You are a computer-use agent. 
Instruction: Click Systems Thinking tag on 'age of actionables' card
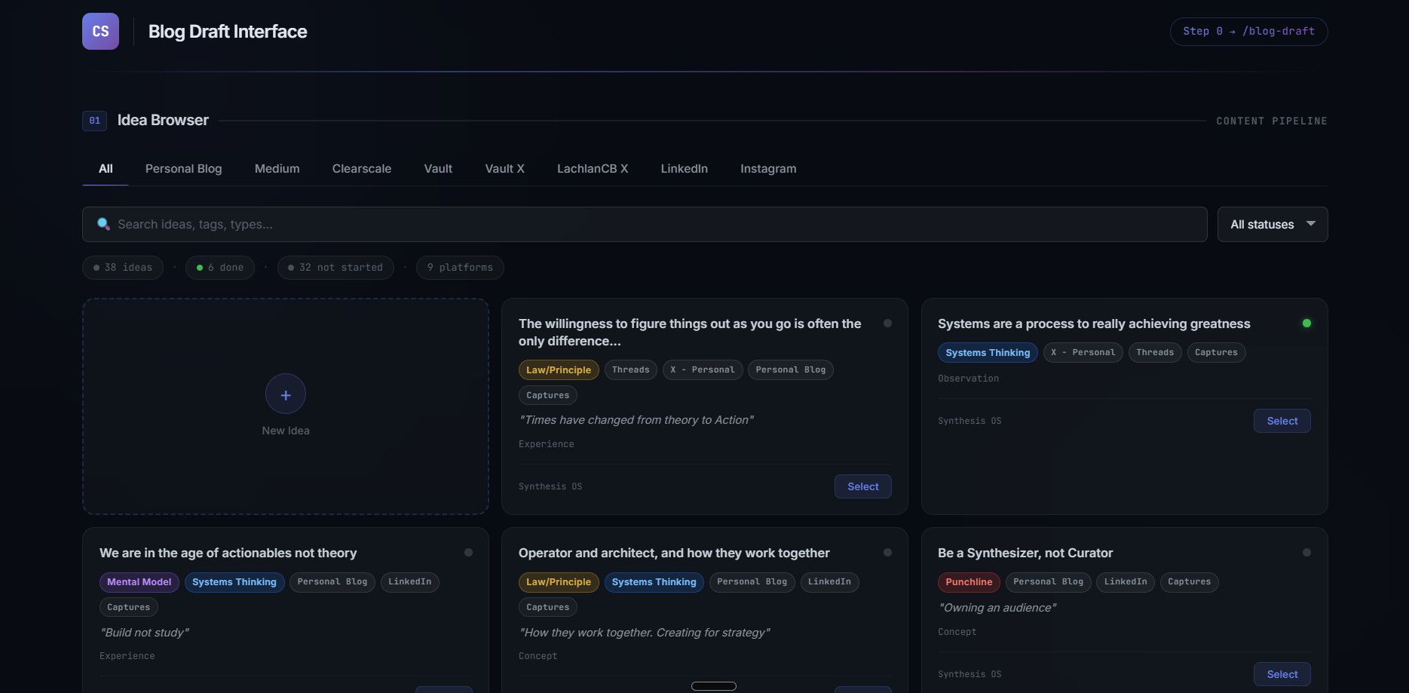point(234,582)
